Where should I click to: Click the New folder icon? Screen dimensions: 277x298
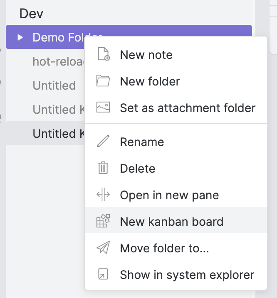[103, 81]
